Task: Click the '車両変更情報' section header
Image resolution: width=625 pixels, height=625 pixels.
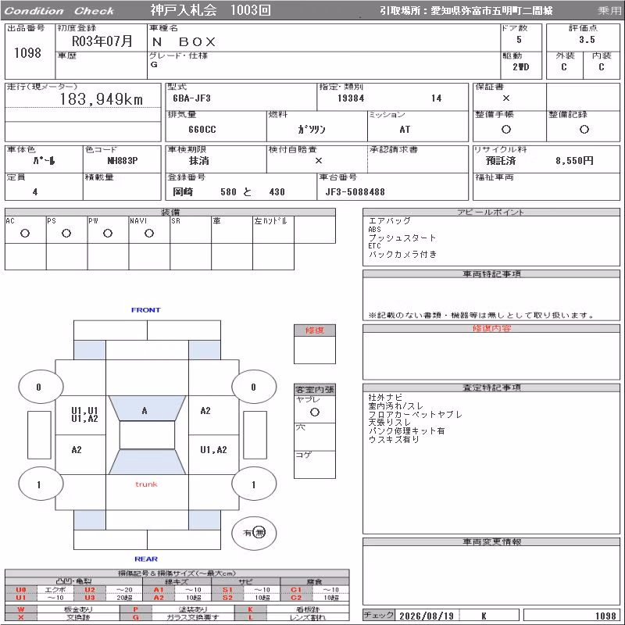Action: [491, 541]
